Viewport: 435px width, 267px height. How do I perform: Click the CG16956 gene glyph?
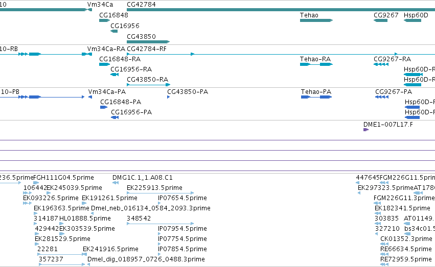click(114, 31)
